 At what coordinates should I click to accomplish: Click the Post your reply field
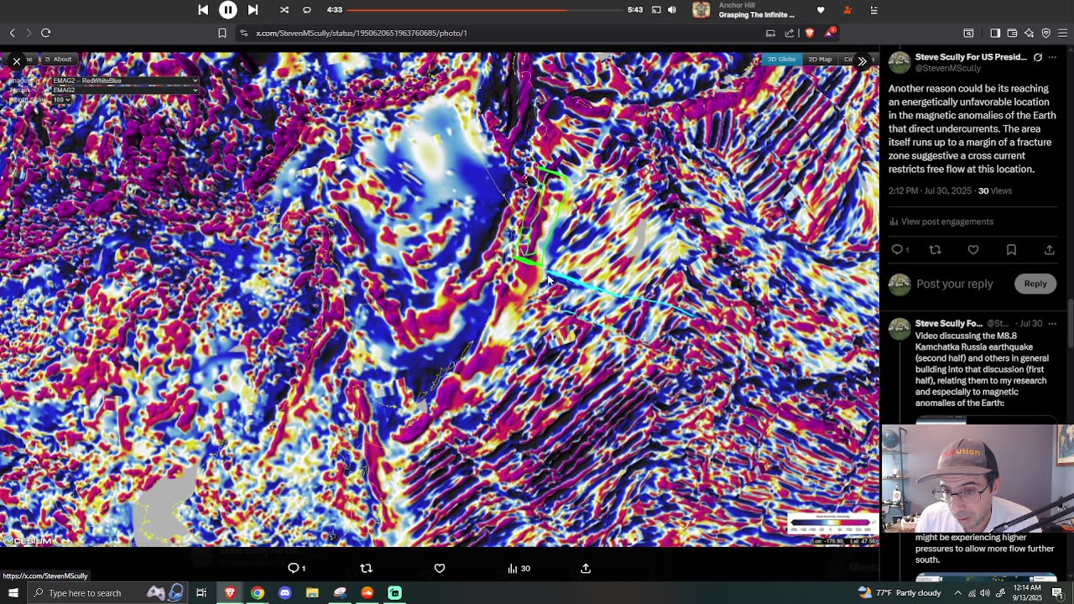click(x=955, y=284)
